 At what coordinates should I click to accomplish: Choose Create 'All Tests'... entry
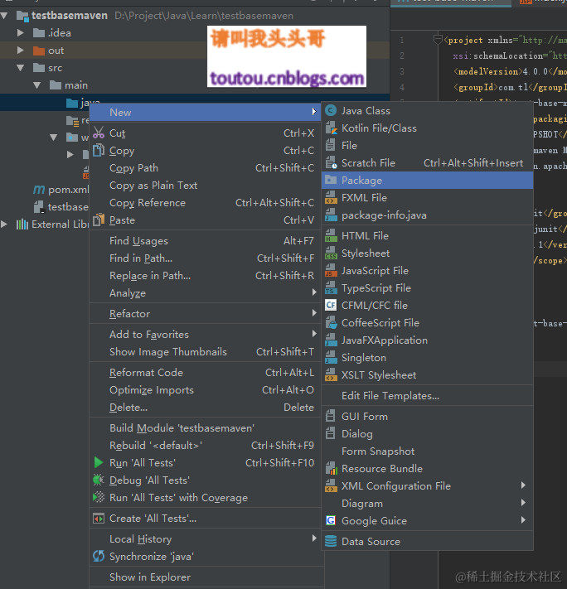205,519
